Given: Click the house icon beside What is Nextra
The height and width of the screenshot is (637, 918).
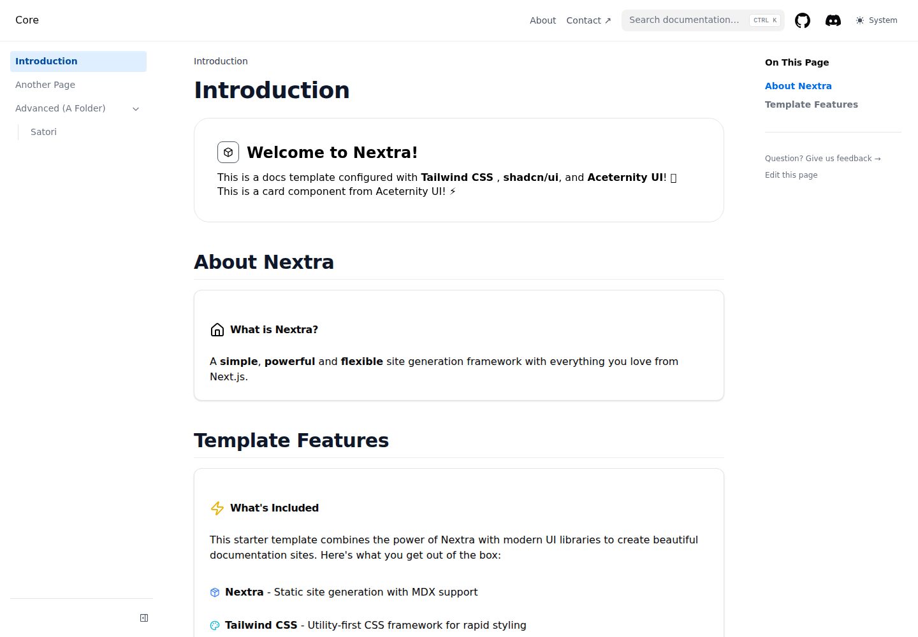Looking at the screenshot, I should coord(217,329).
